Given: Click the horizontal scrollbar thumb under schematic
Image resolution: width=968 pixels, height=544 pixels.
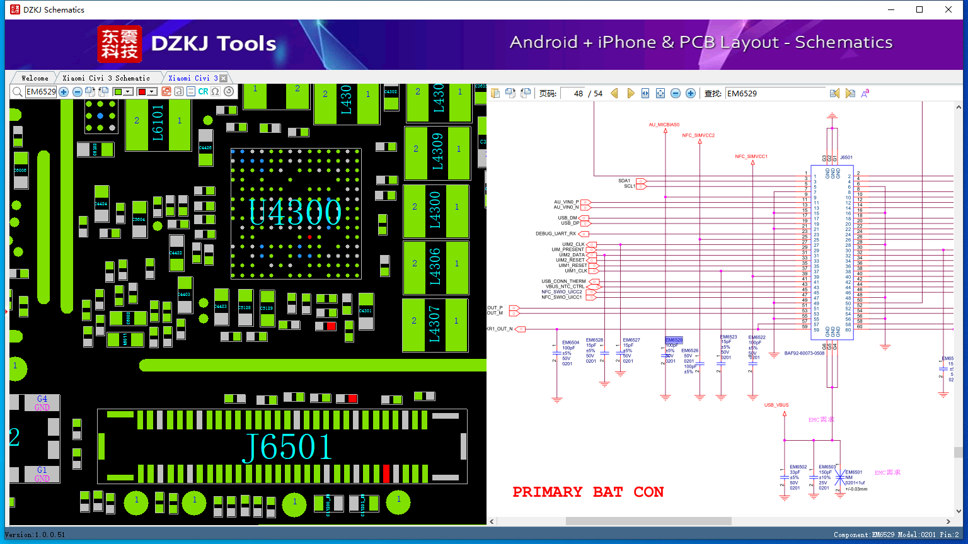Looking at the screenshot, I should tap(648, 521).
